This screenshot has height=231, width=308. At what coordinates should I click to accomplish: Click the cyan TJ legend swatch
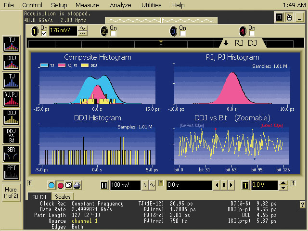tap(44, 65)
